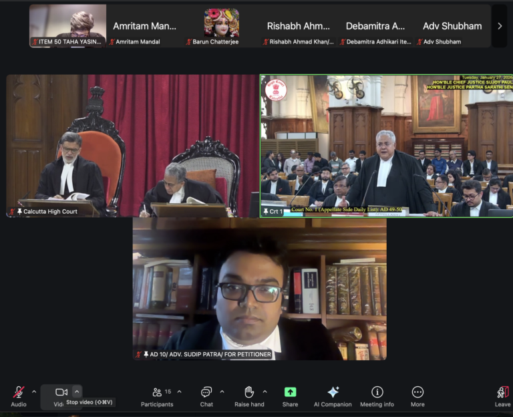
Task: Stop video using the camera icon
Action: click(x=61, y=392)
